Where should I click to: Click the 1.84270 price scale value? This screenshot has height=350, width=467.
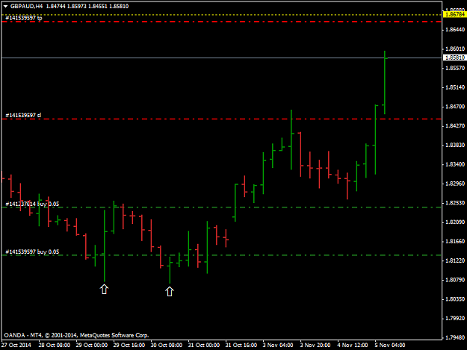(x=455, y=126)
